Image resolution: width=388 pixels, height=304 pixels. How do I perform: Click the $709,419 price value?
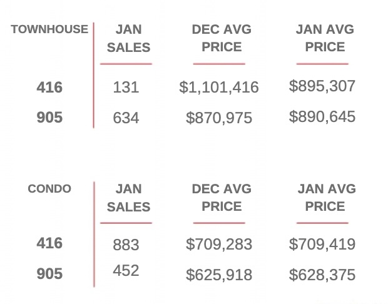click(322, 244)
